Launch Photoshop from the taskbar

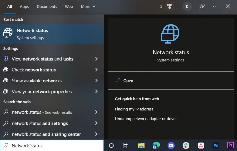pos(216,146)
